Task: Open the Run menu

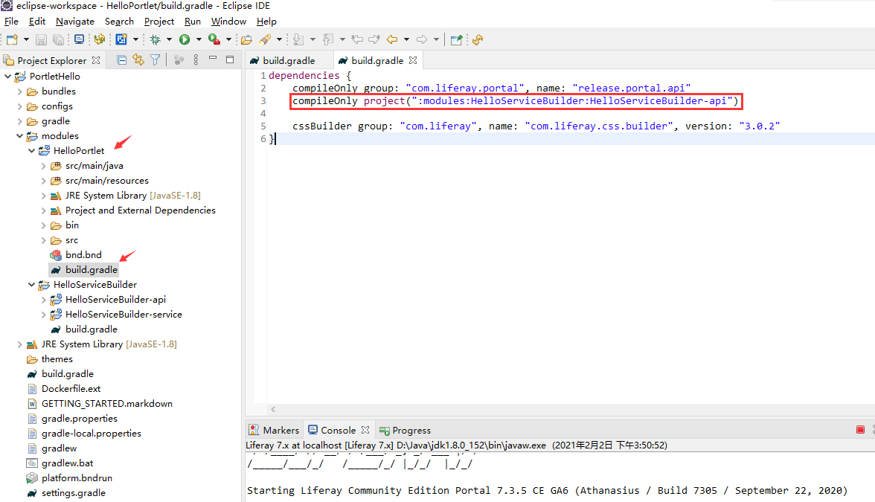Action: click(193, 21)
